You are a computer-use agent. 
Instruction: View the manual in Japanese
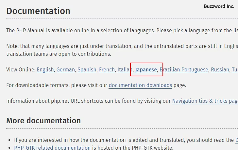pyautogui.click(x=146, y=70)
